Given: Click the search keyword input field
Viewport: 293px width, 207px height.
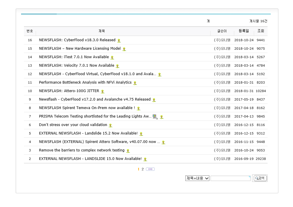Looking at the screenshot, I should [x=230, y=178].
